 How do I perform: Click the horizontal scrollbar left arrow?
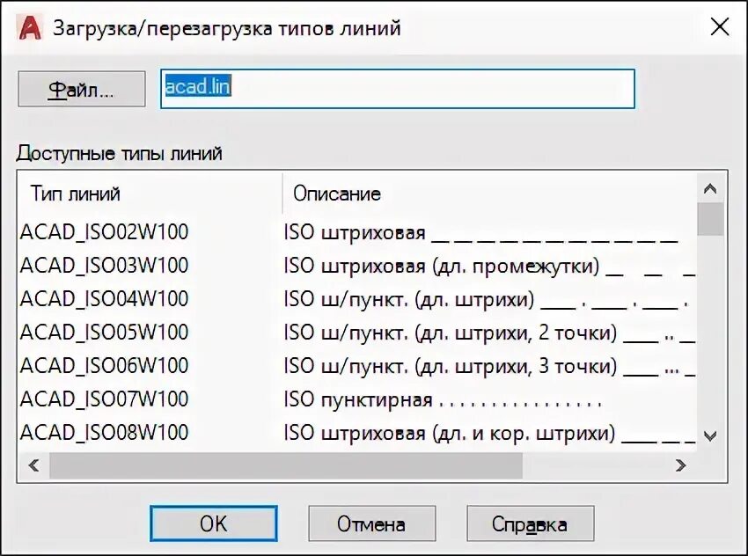pyautogui.click(x=34, y=465)
